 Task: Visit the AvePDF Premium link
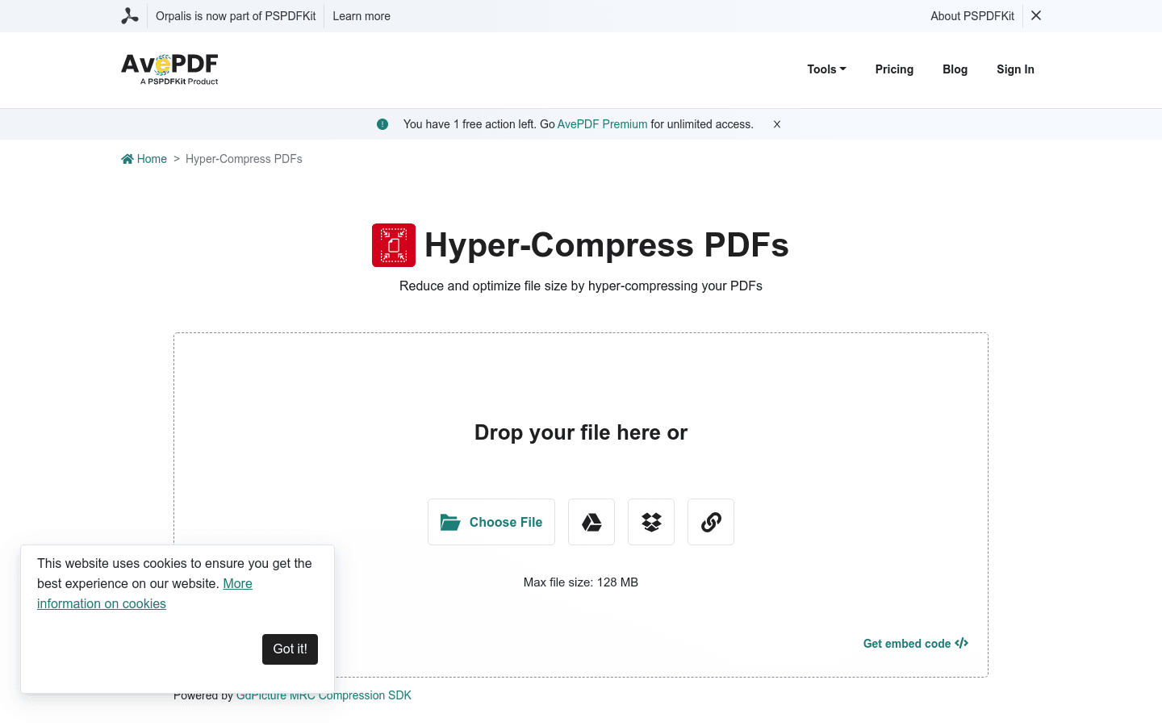coord(602,123)
